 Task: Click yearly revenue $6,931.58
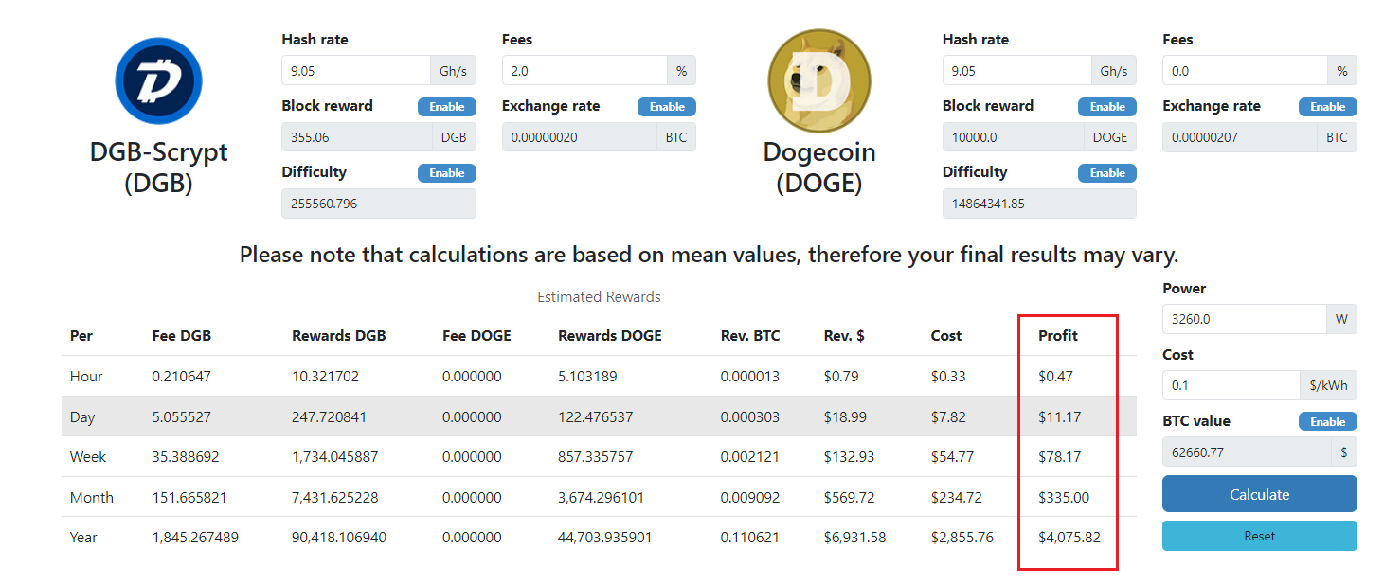[x=855, y=538]
